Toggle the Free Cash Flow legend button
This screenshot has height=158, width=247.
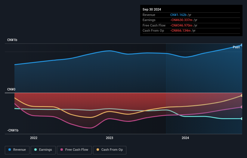click(x=74, y=150)
